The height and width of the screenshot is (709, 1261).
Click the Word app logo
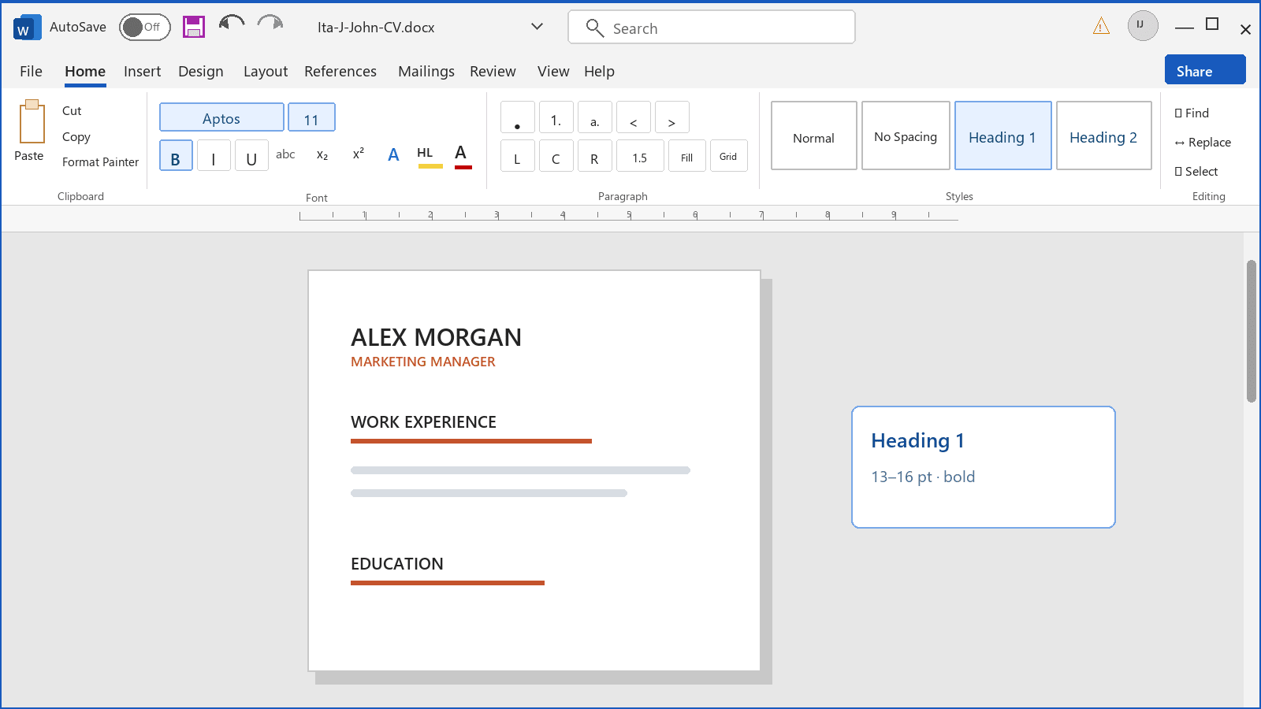click(x=28, y=27)
